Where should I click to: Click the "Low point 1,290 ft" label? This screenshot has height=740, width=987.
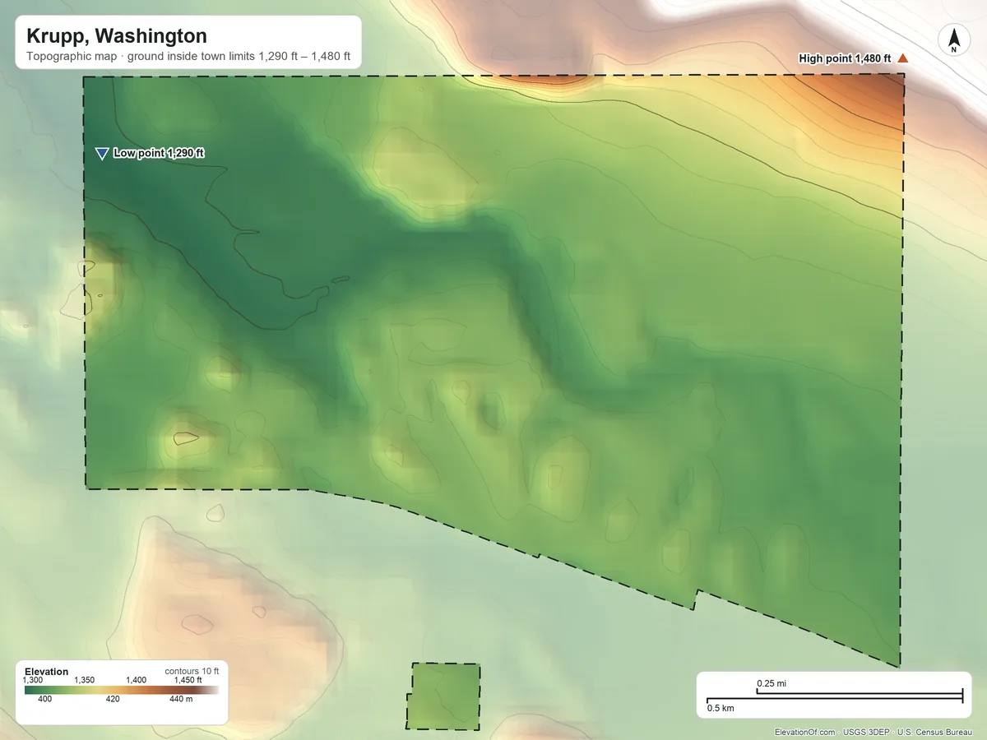click(159, 153)
